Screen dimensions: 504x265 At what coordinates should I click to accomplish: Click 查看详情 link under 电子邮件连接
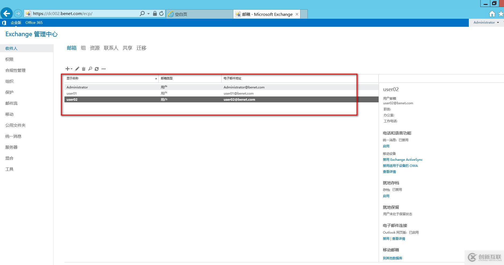click(398, 238)
